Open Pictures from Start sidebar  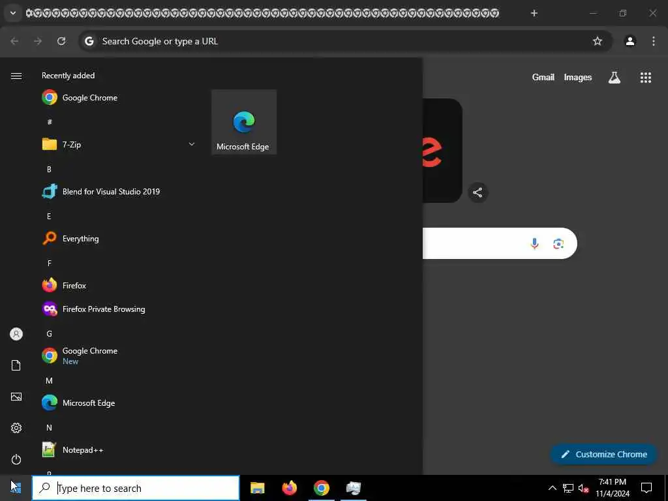point(16,397)
